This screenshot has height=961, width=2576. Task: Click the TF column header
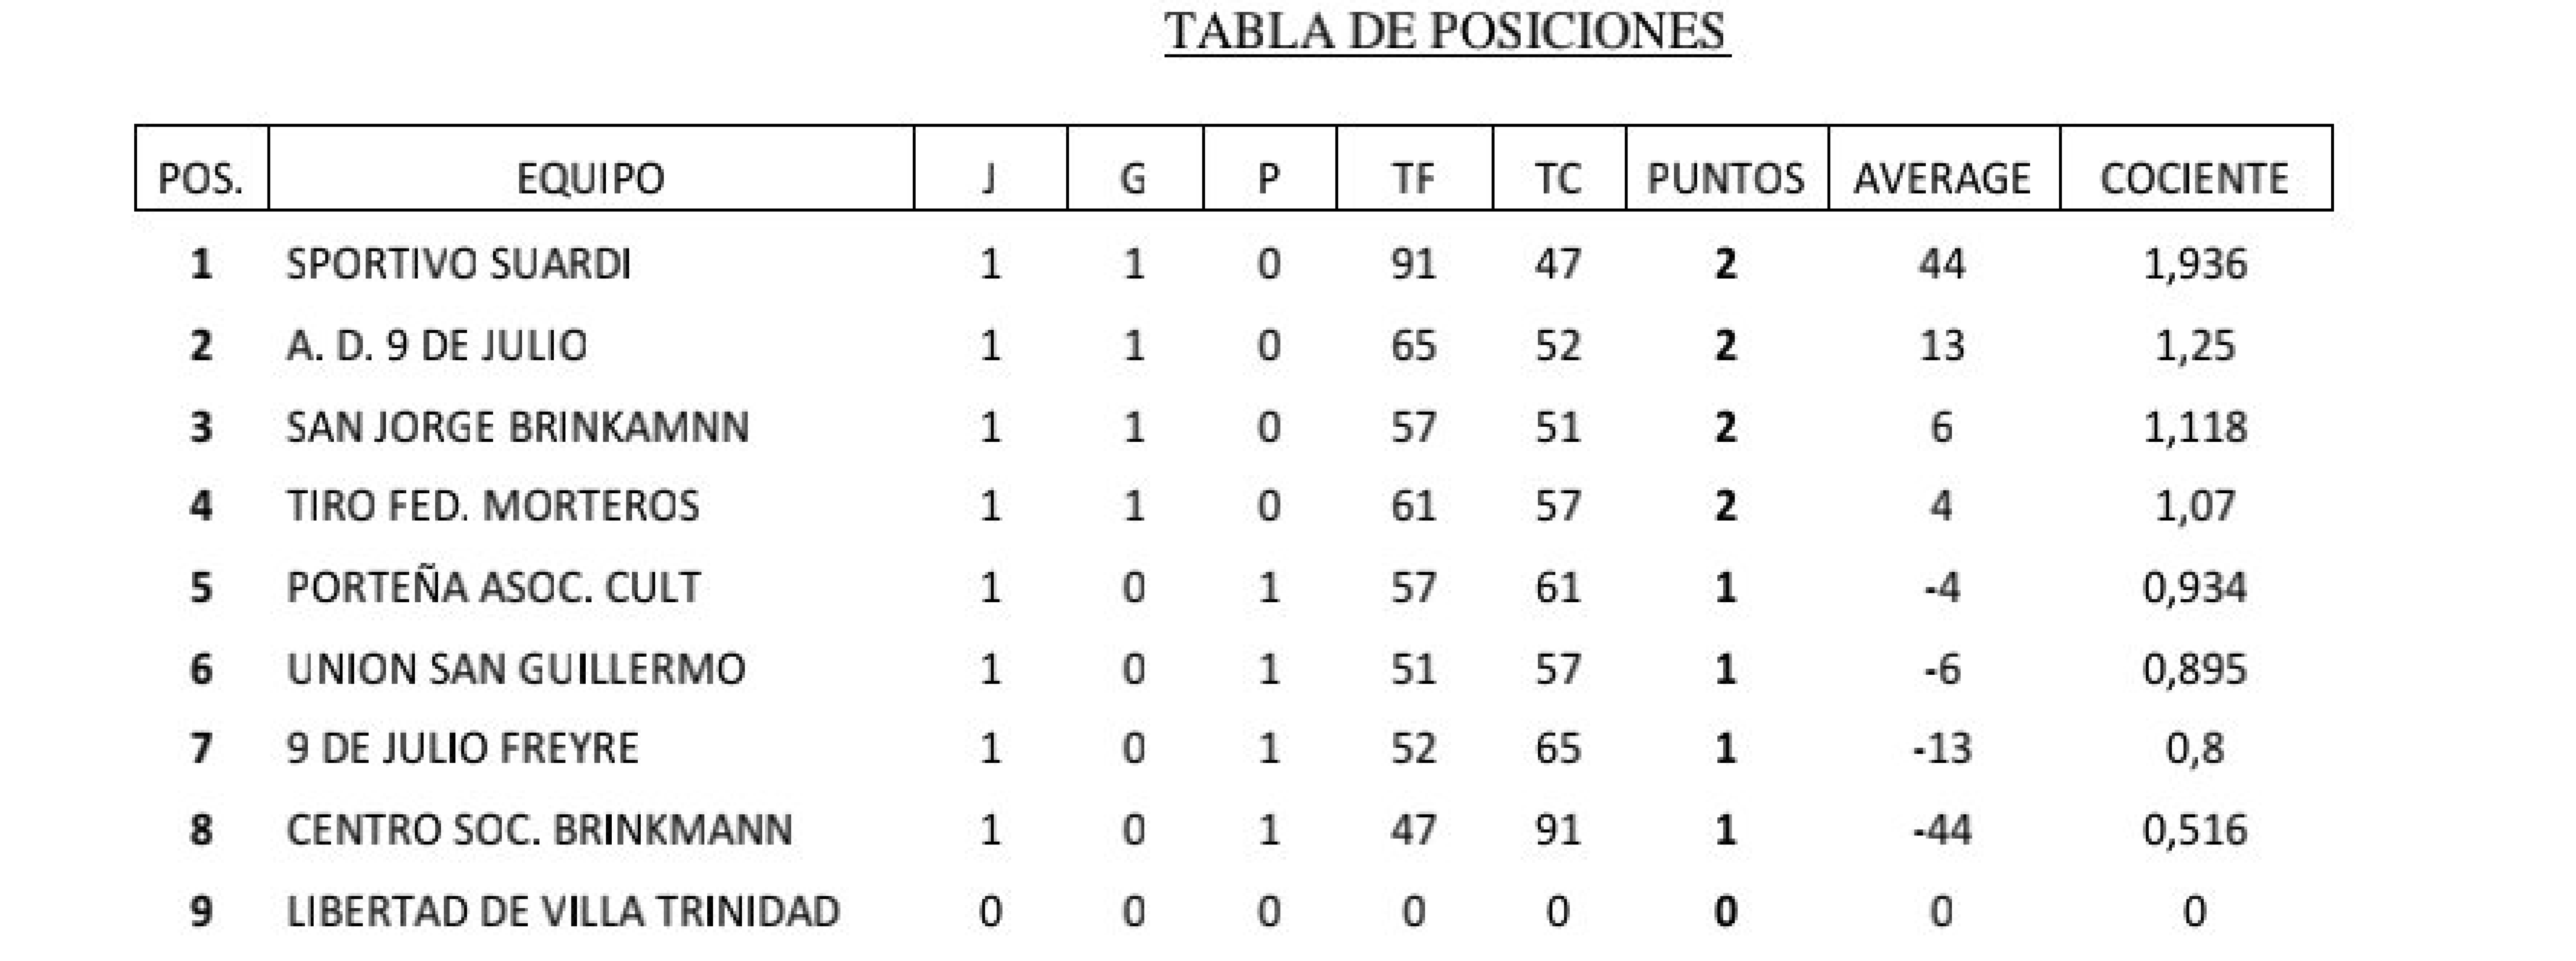1413,179
